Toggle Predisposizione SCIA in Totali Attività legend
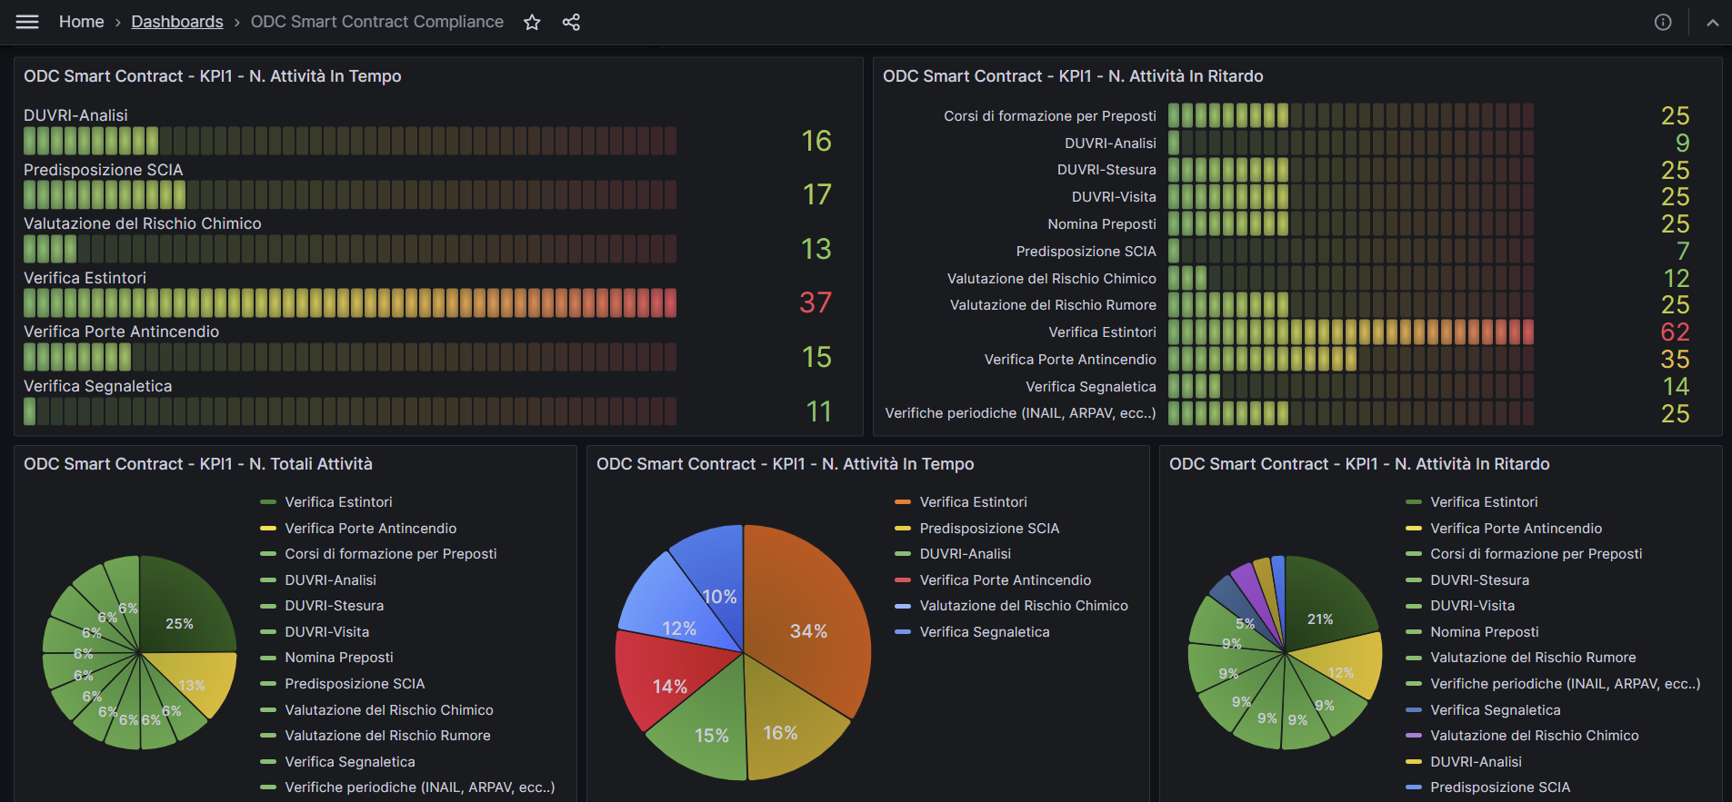The height and width of the screenshot is (802, 1732). pyautogui.click(x=355, y=684)
